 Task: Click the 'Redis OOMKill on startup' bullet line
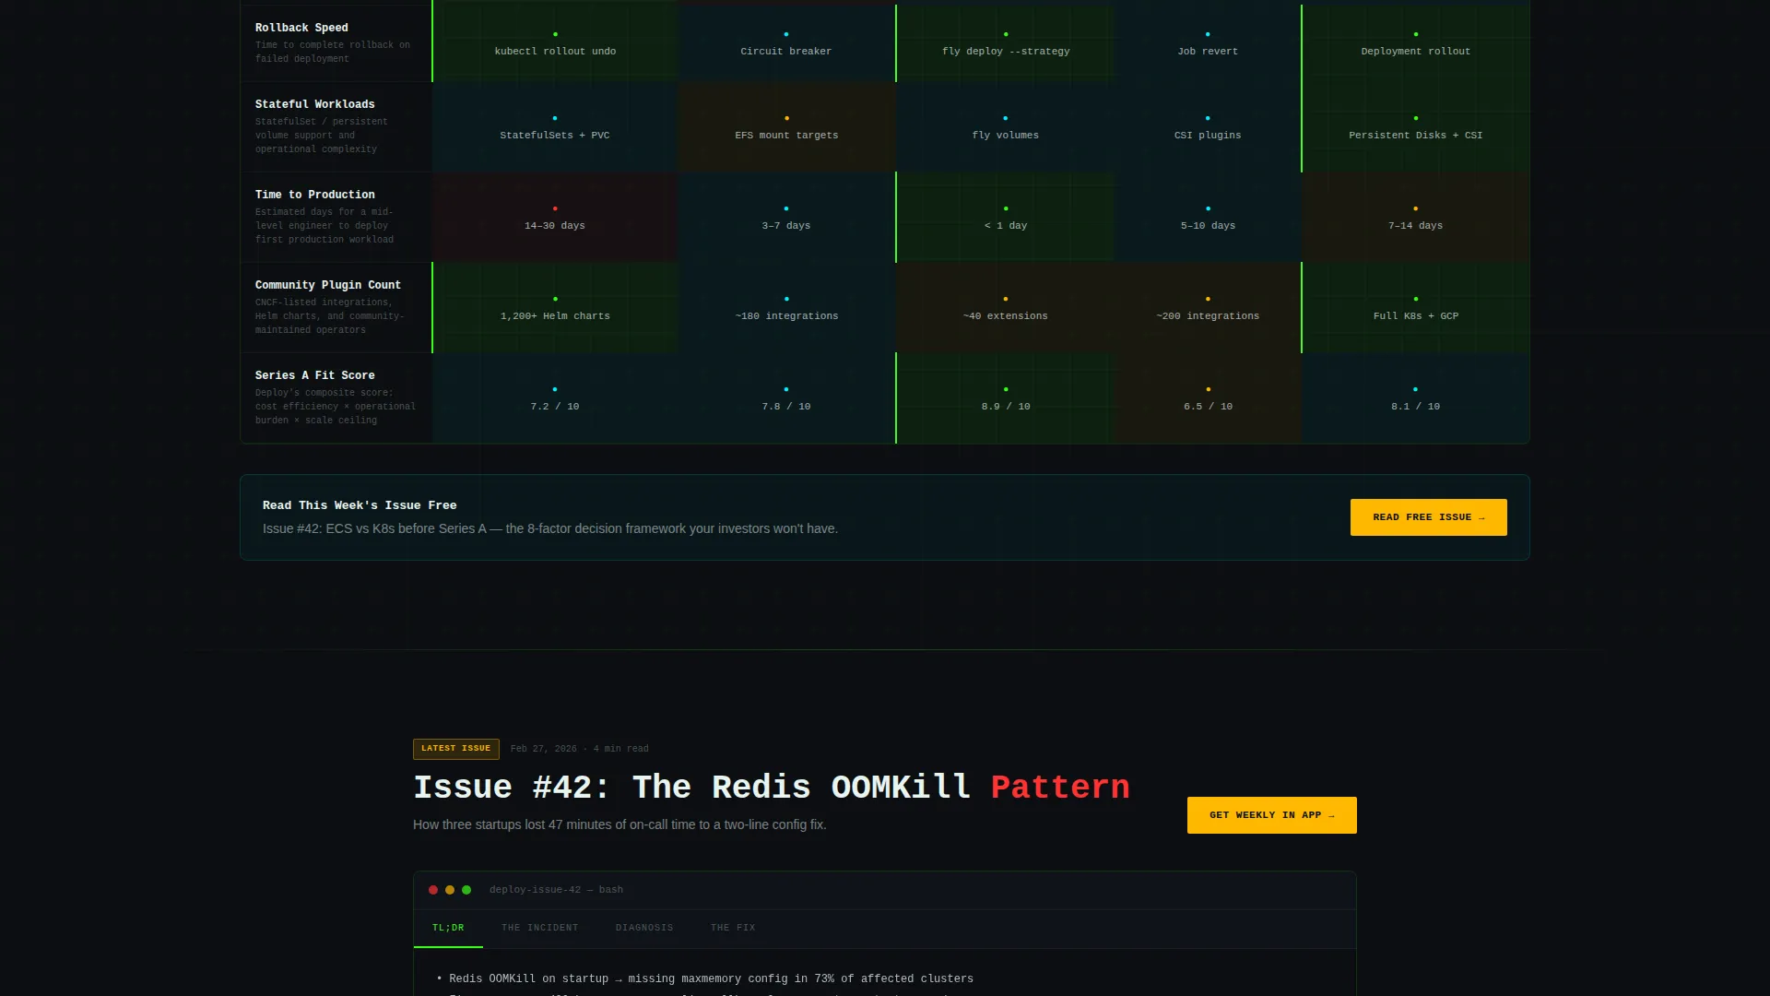pyautogui.click(x=705, y=978)
